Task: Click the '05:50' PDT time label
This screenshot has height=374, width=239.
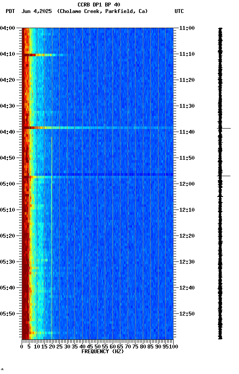Action: coord(7,314)
